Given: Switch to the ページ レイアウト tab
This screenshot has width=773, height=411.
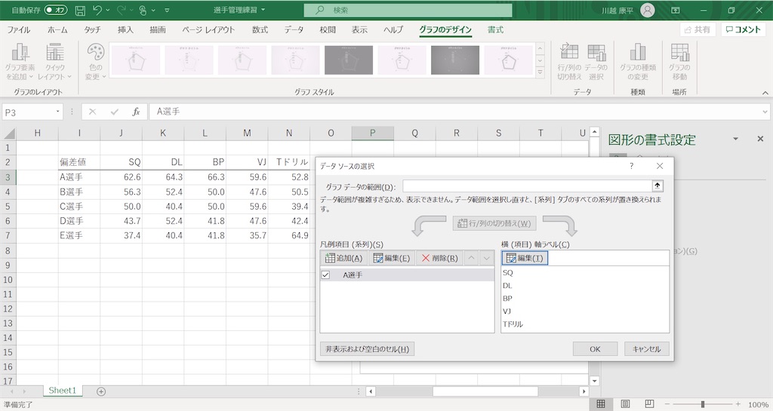Looking at the screenshot, I should pos(208,29).
